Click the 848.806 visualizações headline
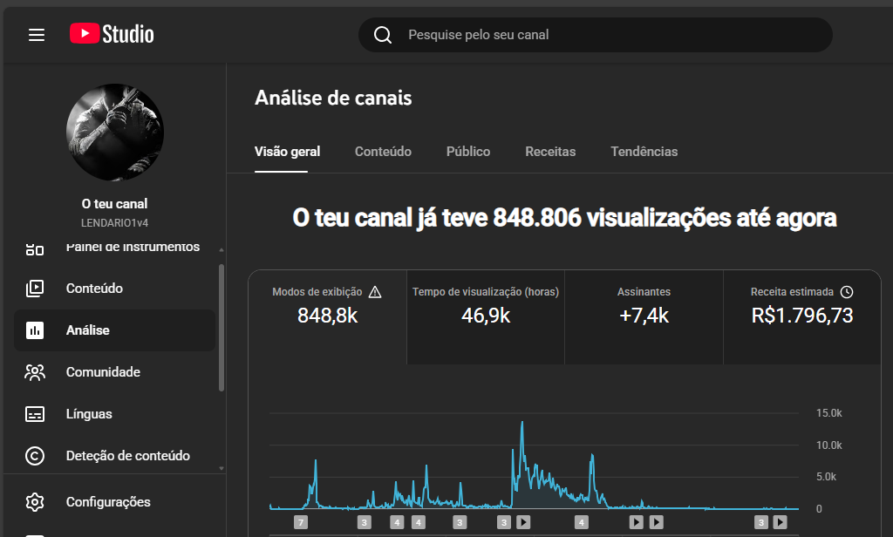893x537 pixels. point(564,218)
